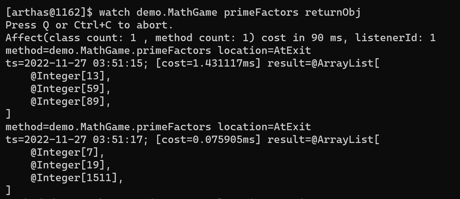The height and width of the screenshot is (199, 460).
Task: Click the @Integer[13] entry
Action: [68, 76]
